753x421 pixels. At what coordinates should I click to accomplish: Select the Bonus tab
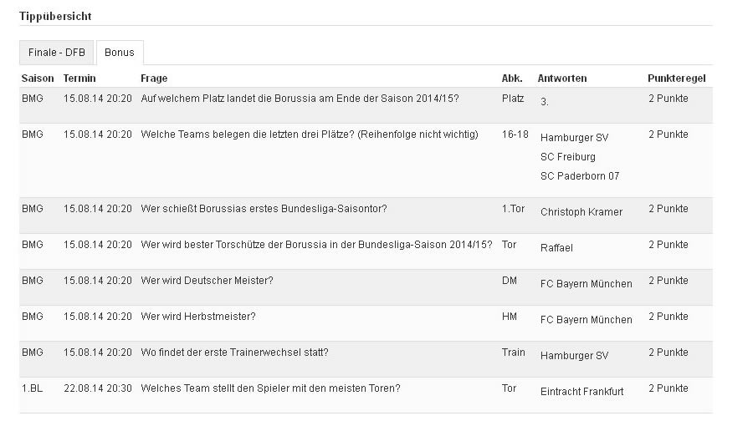(x=119, y=53)
